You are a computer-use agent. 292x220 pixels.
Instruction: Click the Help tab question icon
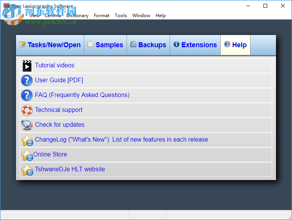click(227, 44)
